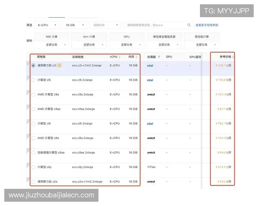Choose the AMD 计算型 c9ae radio button
The width and height of the screenshot is (258, 206).
click(x=33, y=109)
